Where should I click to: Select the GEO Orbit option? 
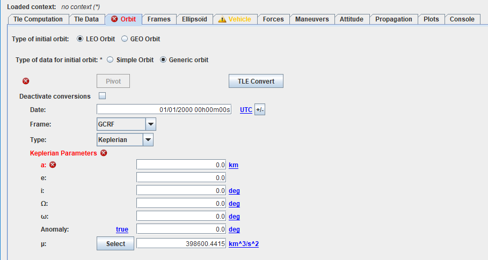click(125, 39)
